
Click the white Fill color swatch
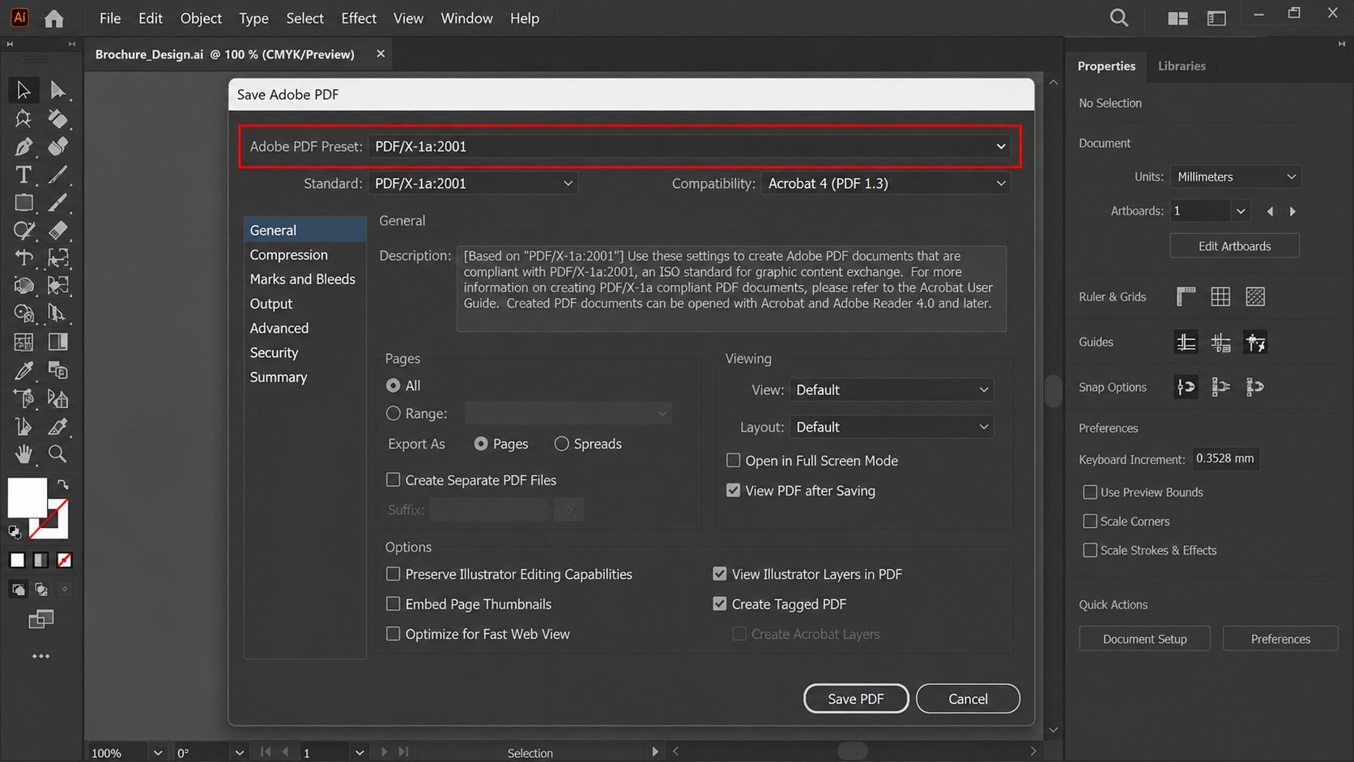(27, 497)
